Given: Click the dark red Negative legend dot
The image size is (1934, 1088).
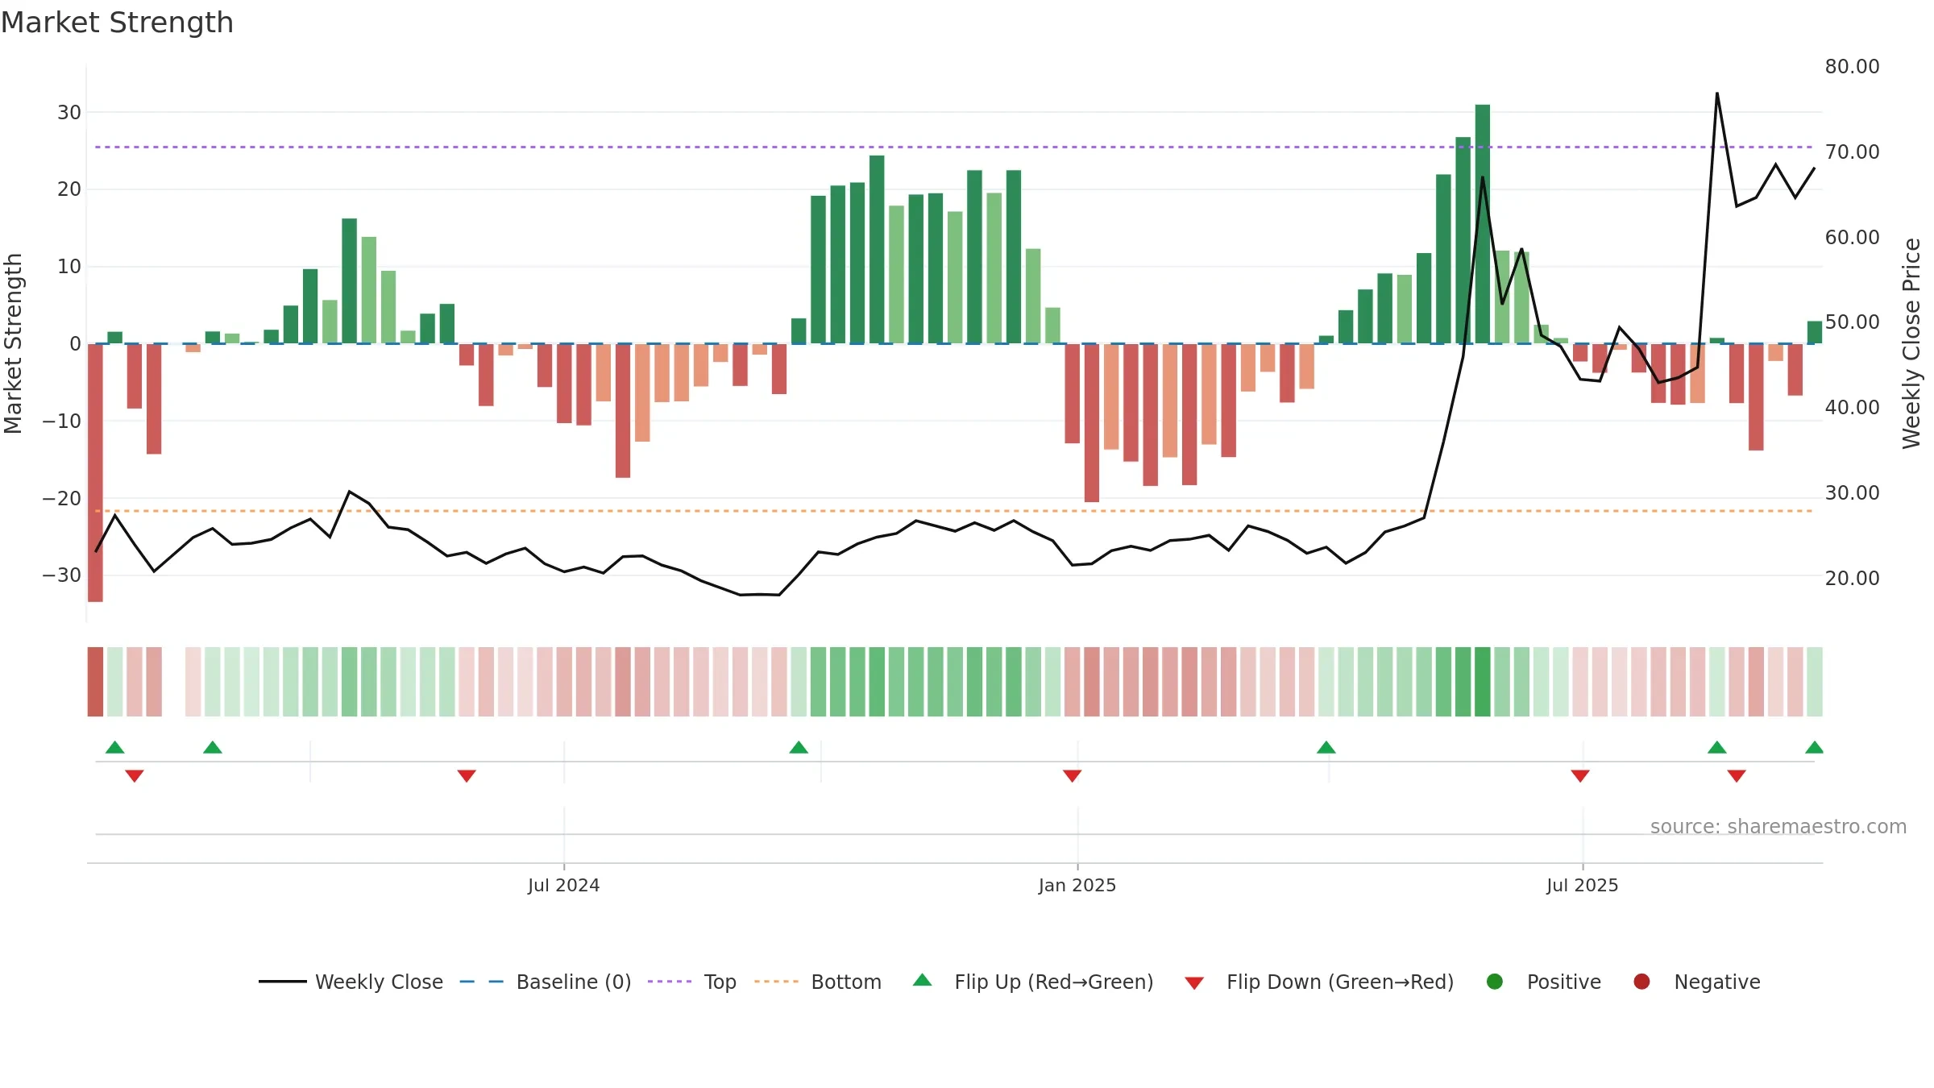Looking at the screenshot, I should [x=1641, y=982].
